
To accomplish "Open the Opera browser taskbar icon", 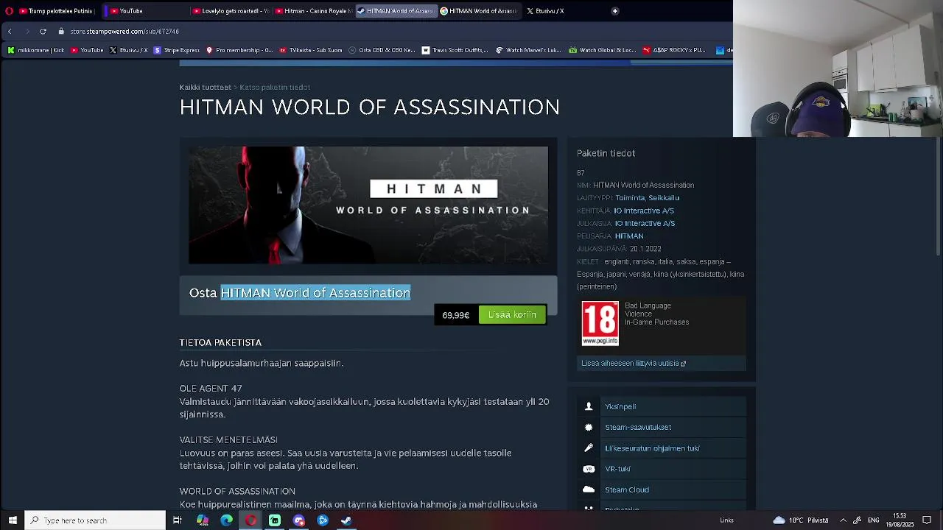I will 250,520.
